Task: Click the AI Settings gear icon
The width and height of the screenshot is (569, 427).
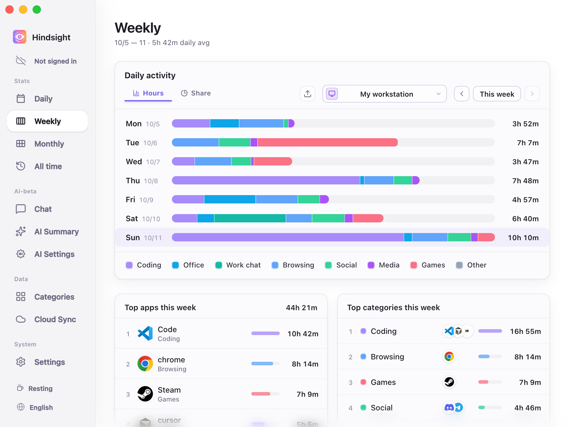Action: click(21, 254)
